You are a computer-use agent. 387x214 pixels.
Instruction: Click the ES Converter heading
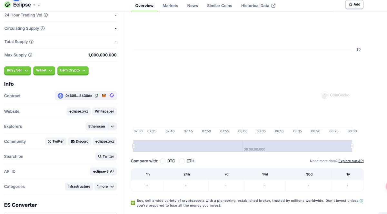(20, 205)
